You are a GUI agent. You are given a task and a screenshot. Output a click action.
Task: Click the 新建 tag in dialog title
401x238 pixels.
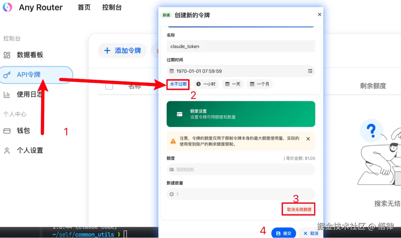[x=166, y=15]
